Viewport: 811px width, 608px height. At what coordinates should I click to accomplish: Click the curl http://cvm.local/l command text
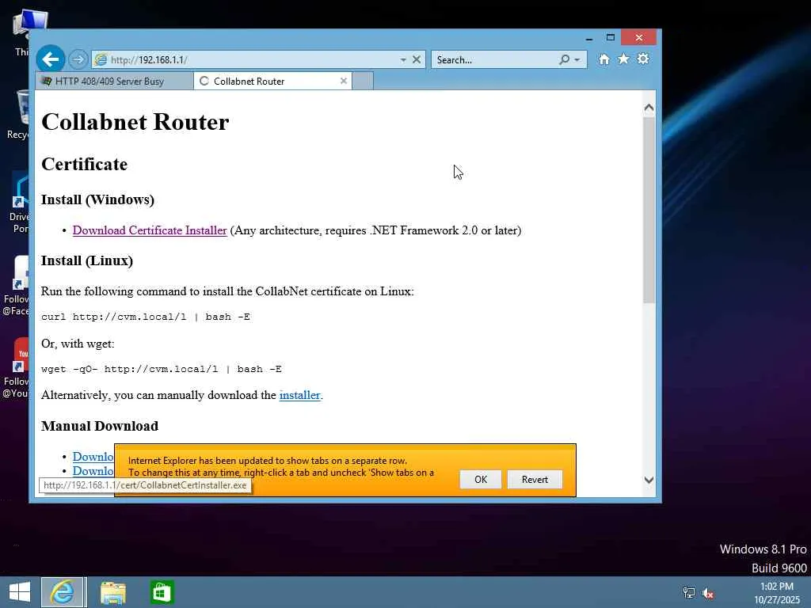(x=146, y=317)
